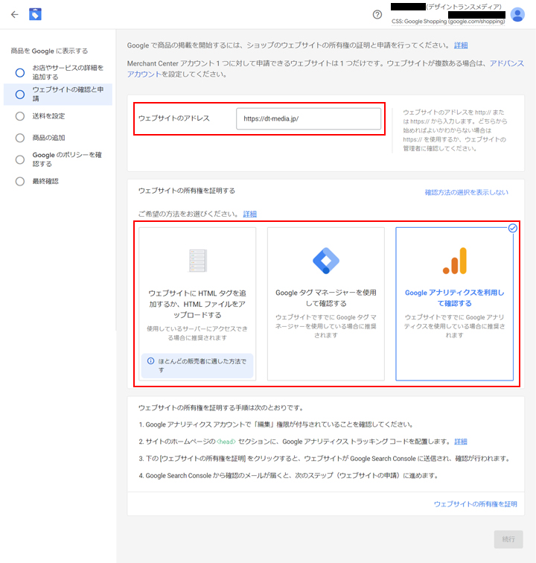Click the Google Analytics bar chart icon
The height and width of the screenshot is (563, 536).
454,261
